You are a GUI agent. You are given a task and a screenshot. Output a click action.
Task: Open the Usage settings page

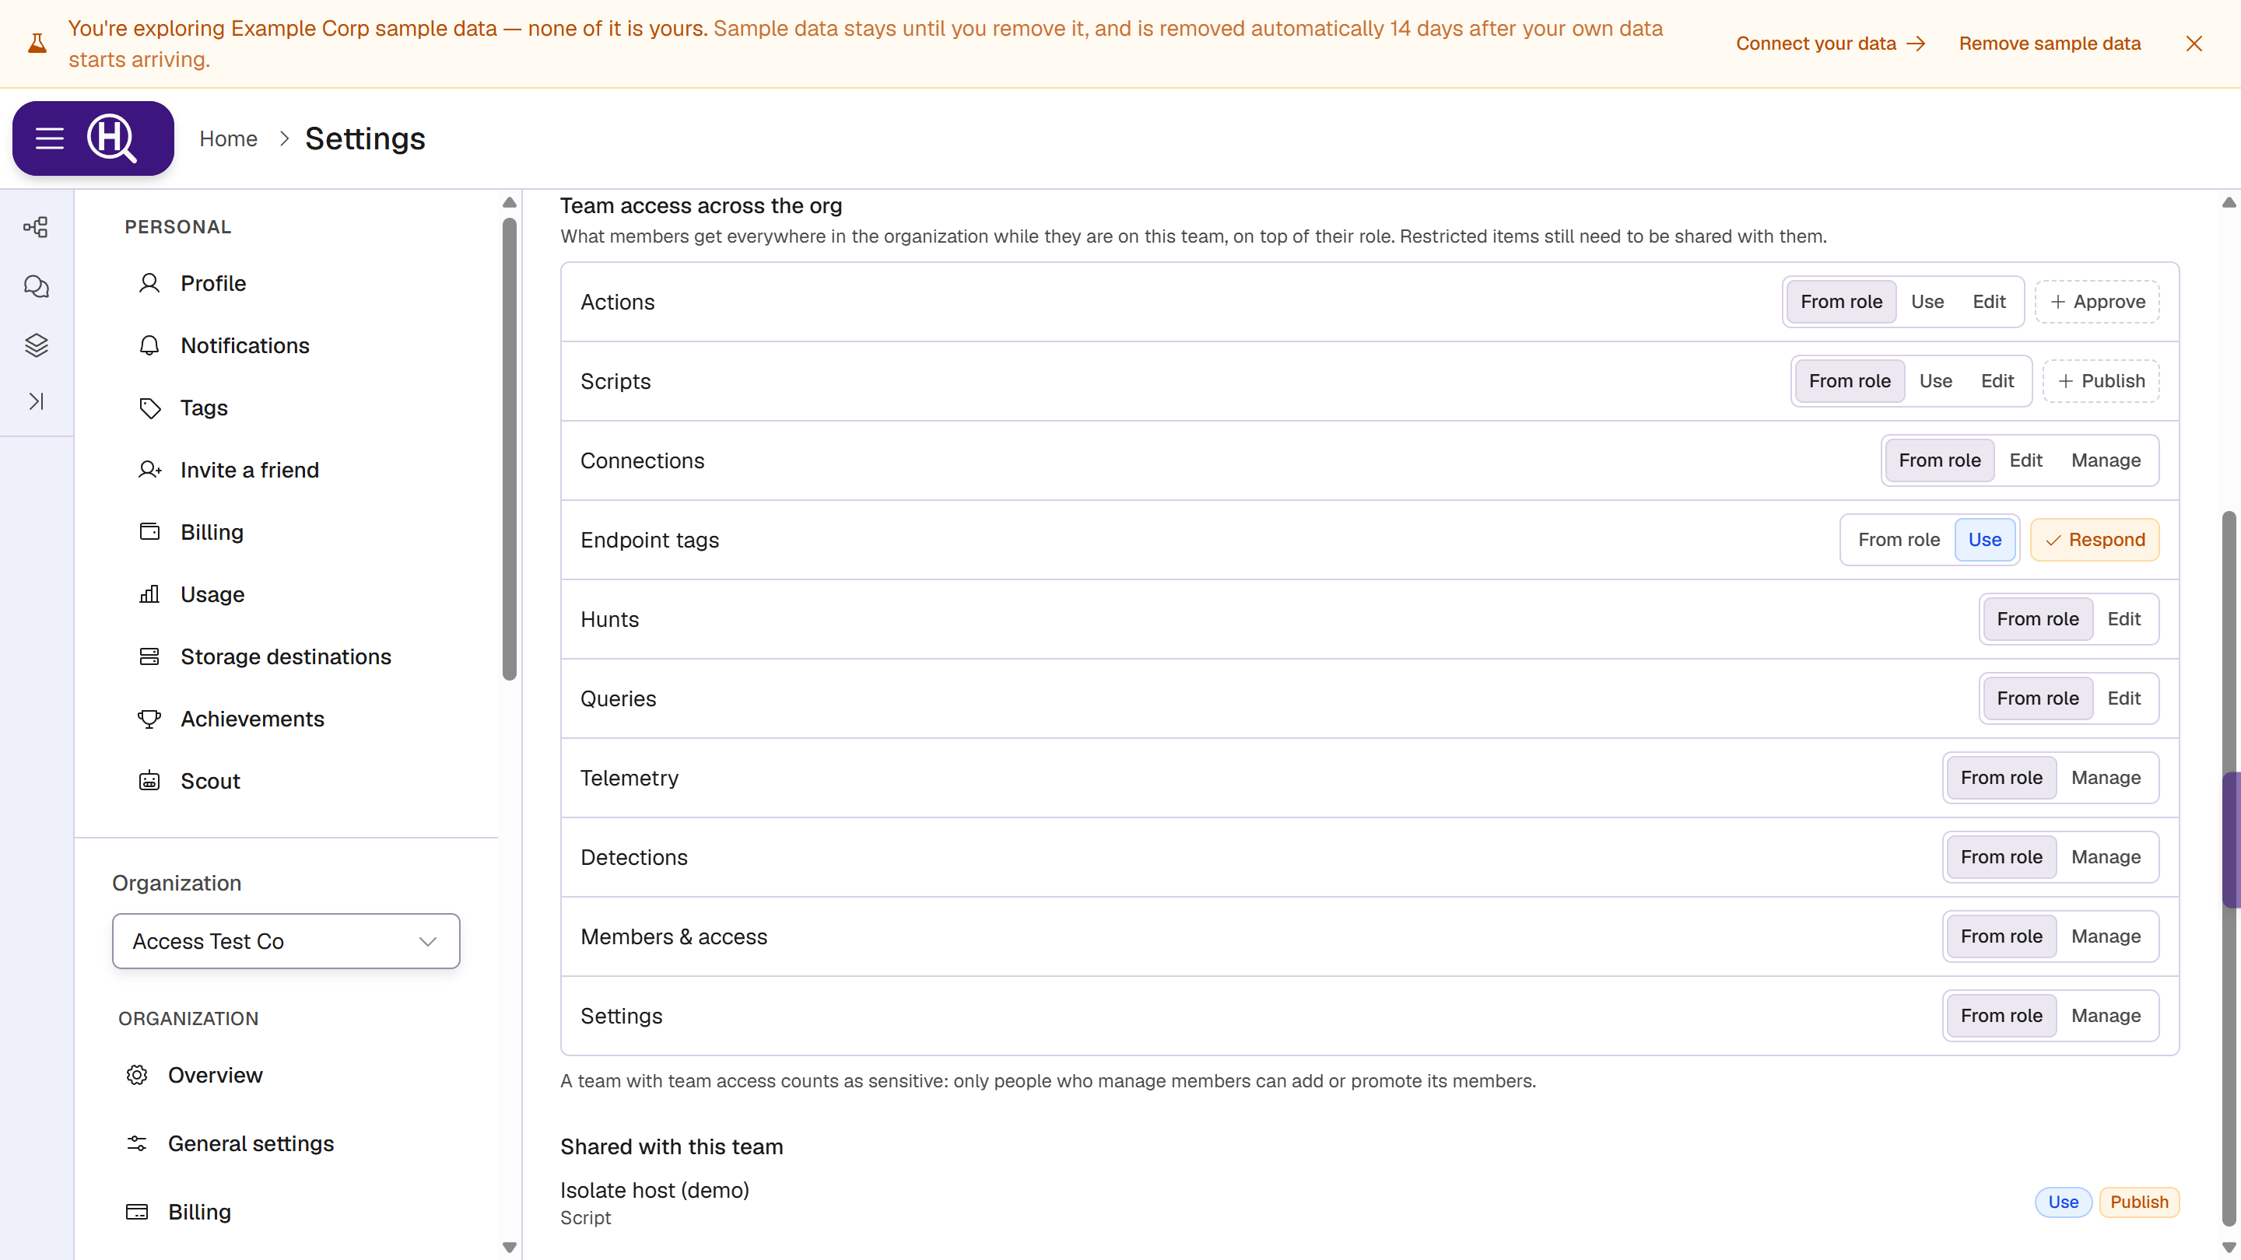coord(212,595)
